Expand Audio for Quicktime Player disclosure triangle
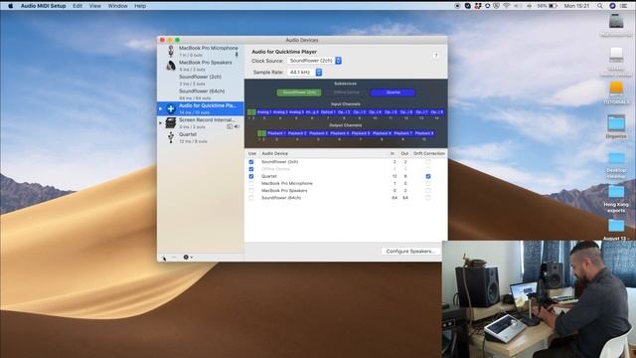Viewport: 636px width, 358px height. pyautogui.click(x=161, y=108)
